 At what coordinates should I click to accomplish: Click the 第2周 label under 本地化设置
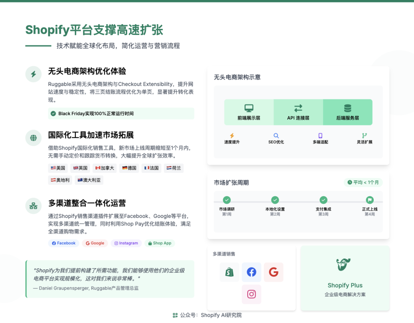point(275,214)
